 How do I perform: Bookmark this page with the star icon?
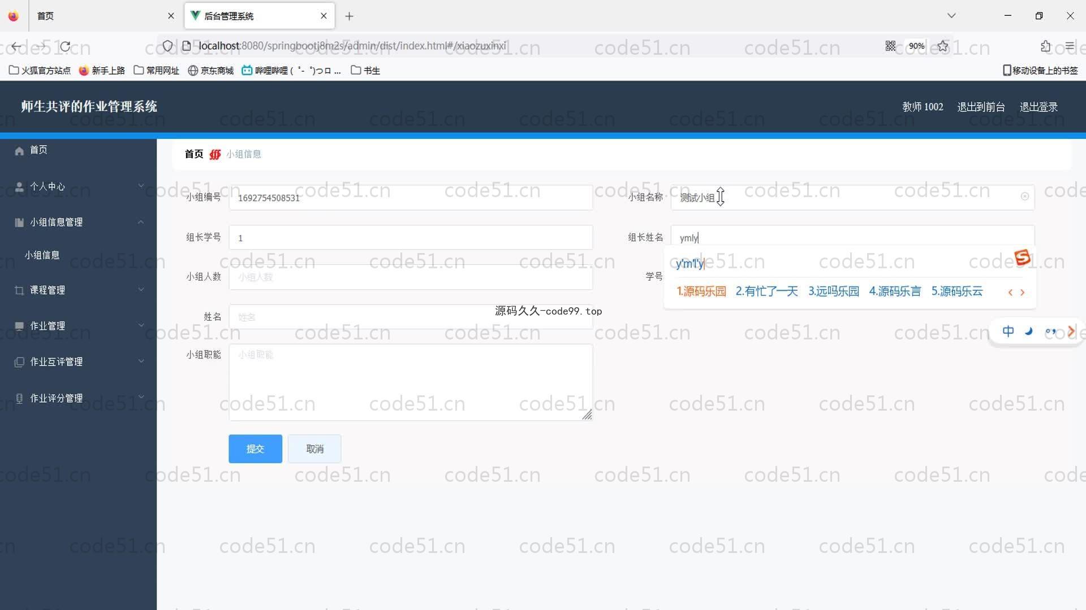click(942, 46)
